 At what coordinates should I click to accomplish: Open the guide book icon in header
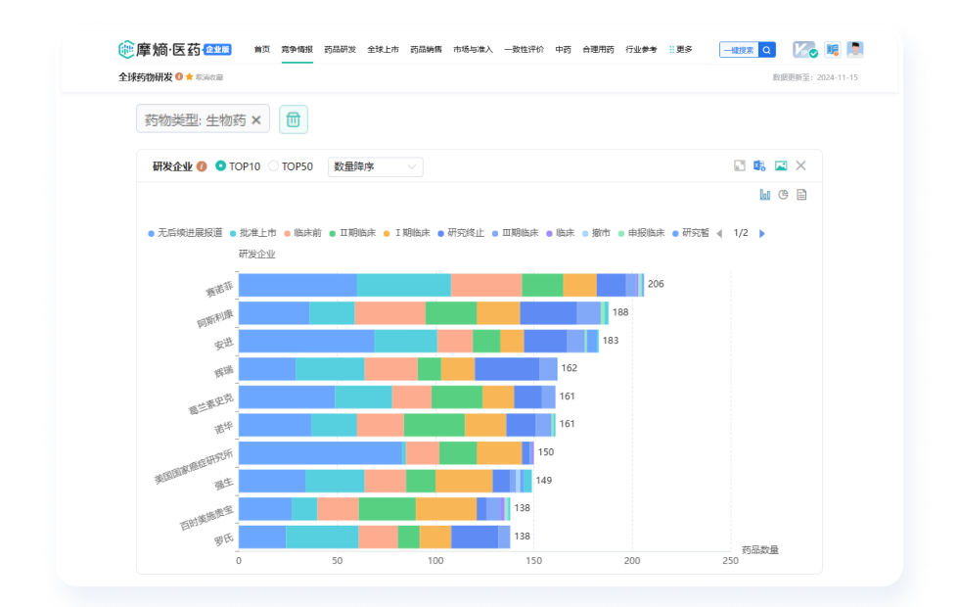pyautogui.click(x=833, y=50)
